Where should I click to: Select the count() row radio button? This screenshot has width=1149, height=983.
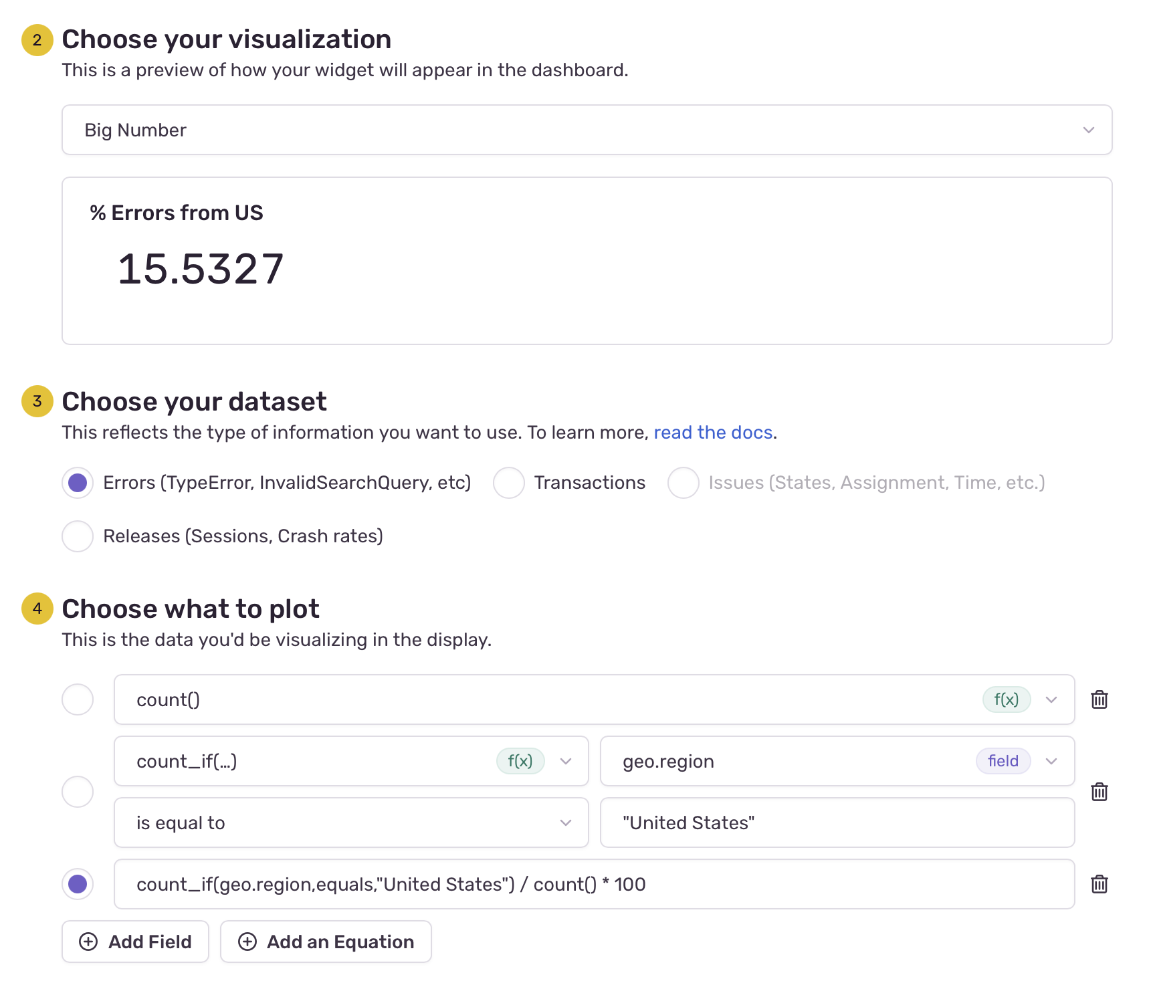pyautogui.click(x=78, y=699)
